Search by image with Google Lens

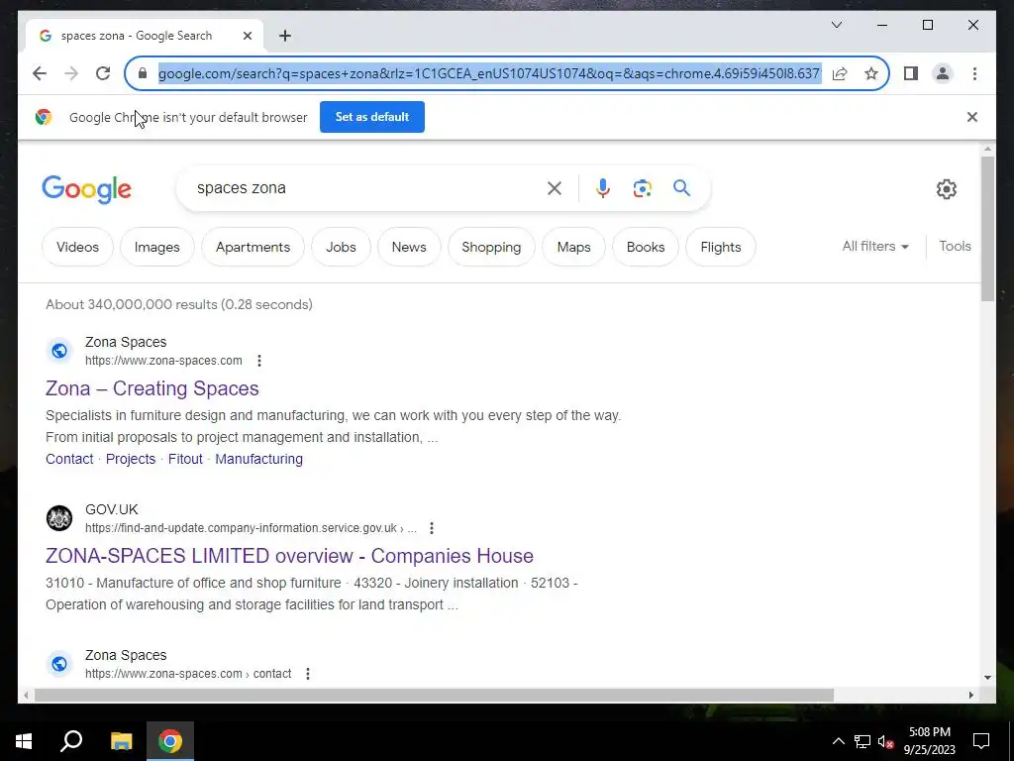click(642, 188)
